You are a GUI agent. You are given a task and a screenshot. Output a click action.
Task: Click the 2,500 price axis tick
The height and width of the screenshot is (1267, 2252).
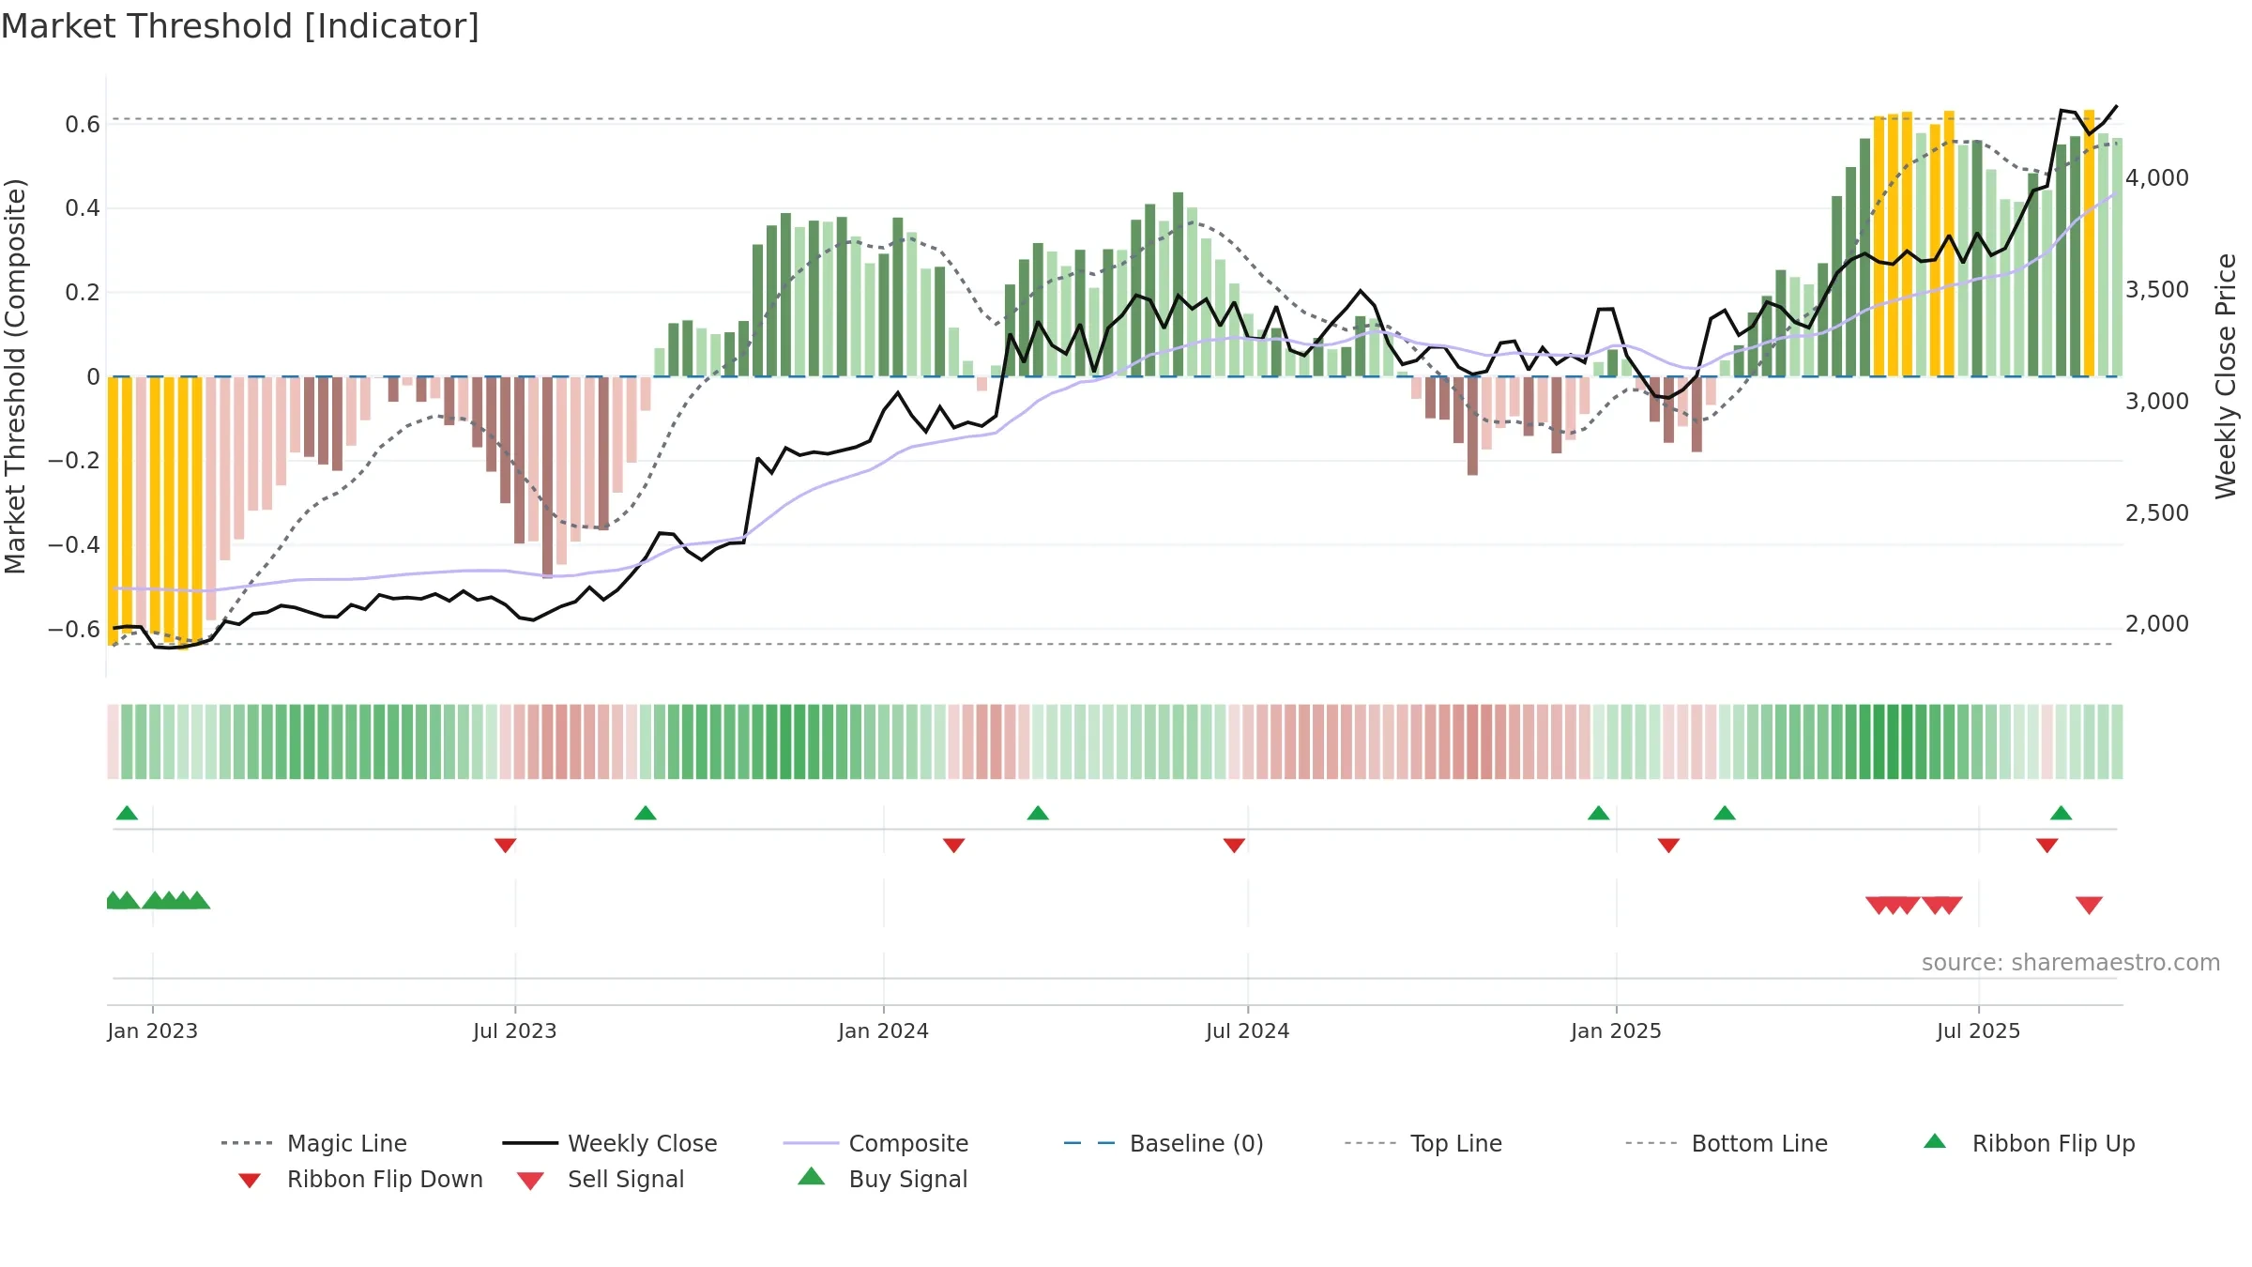[2157, 513]
